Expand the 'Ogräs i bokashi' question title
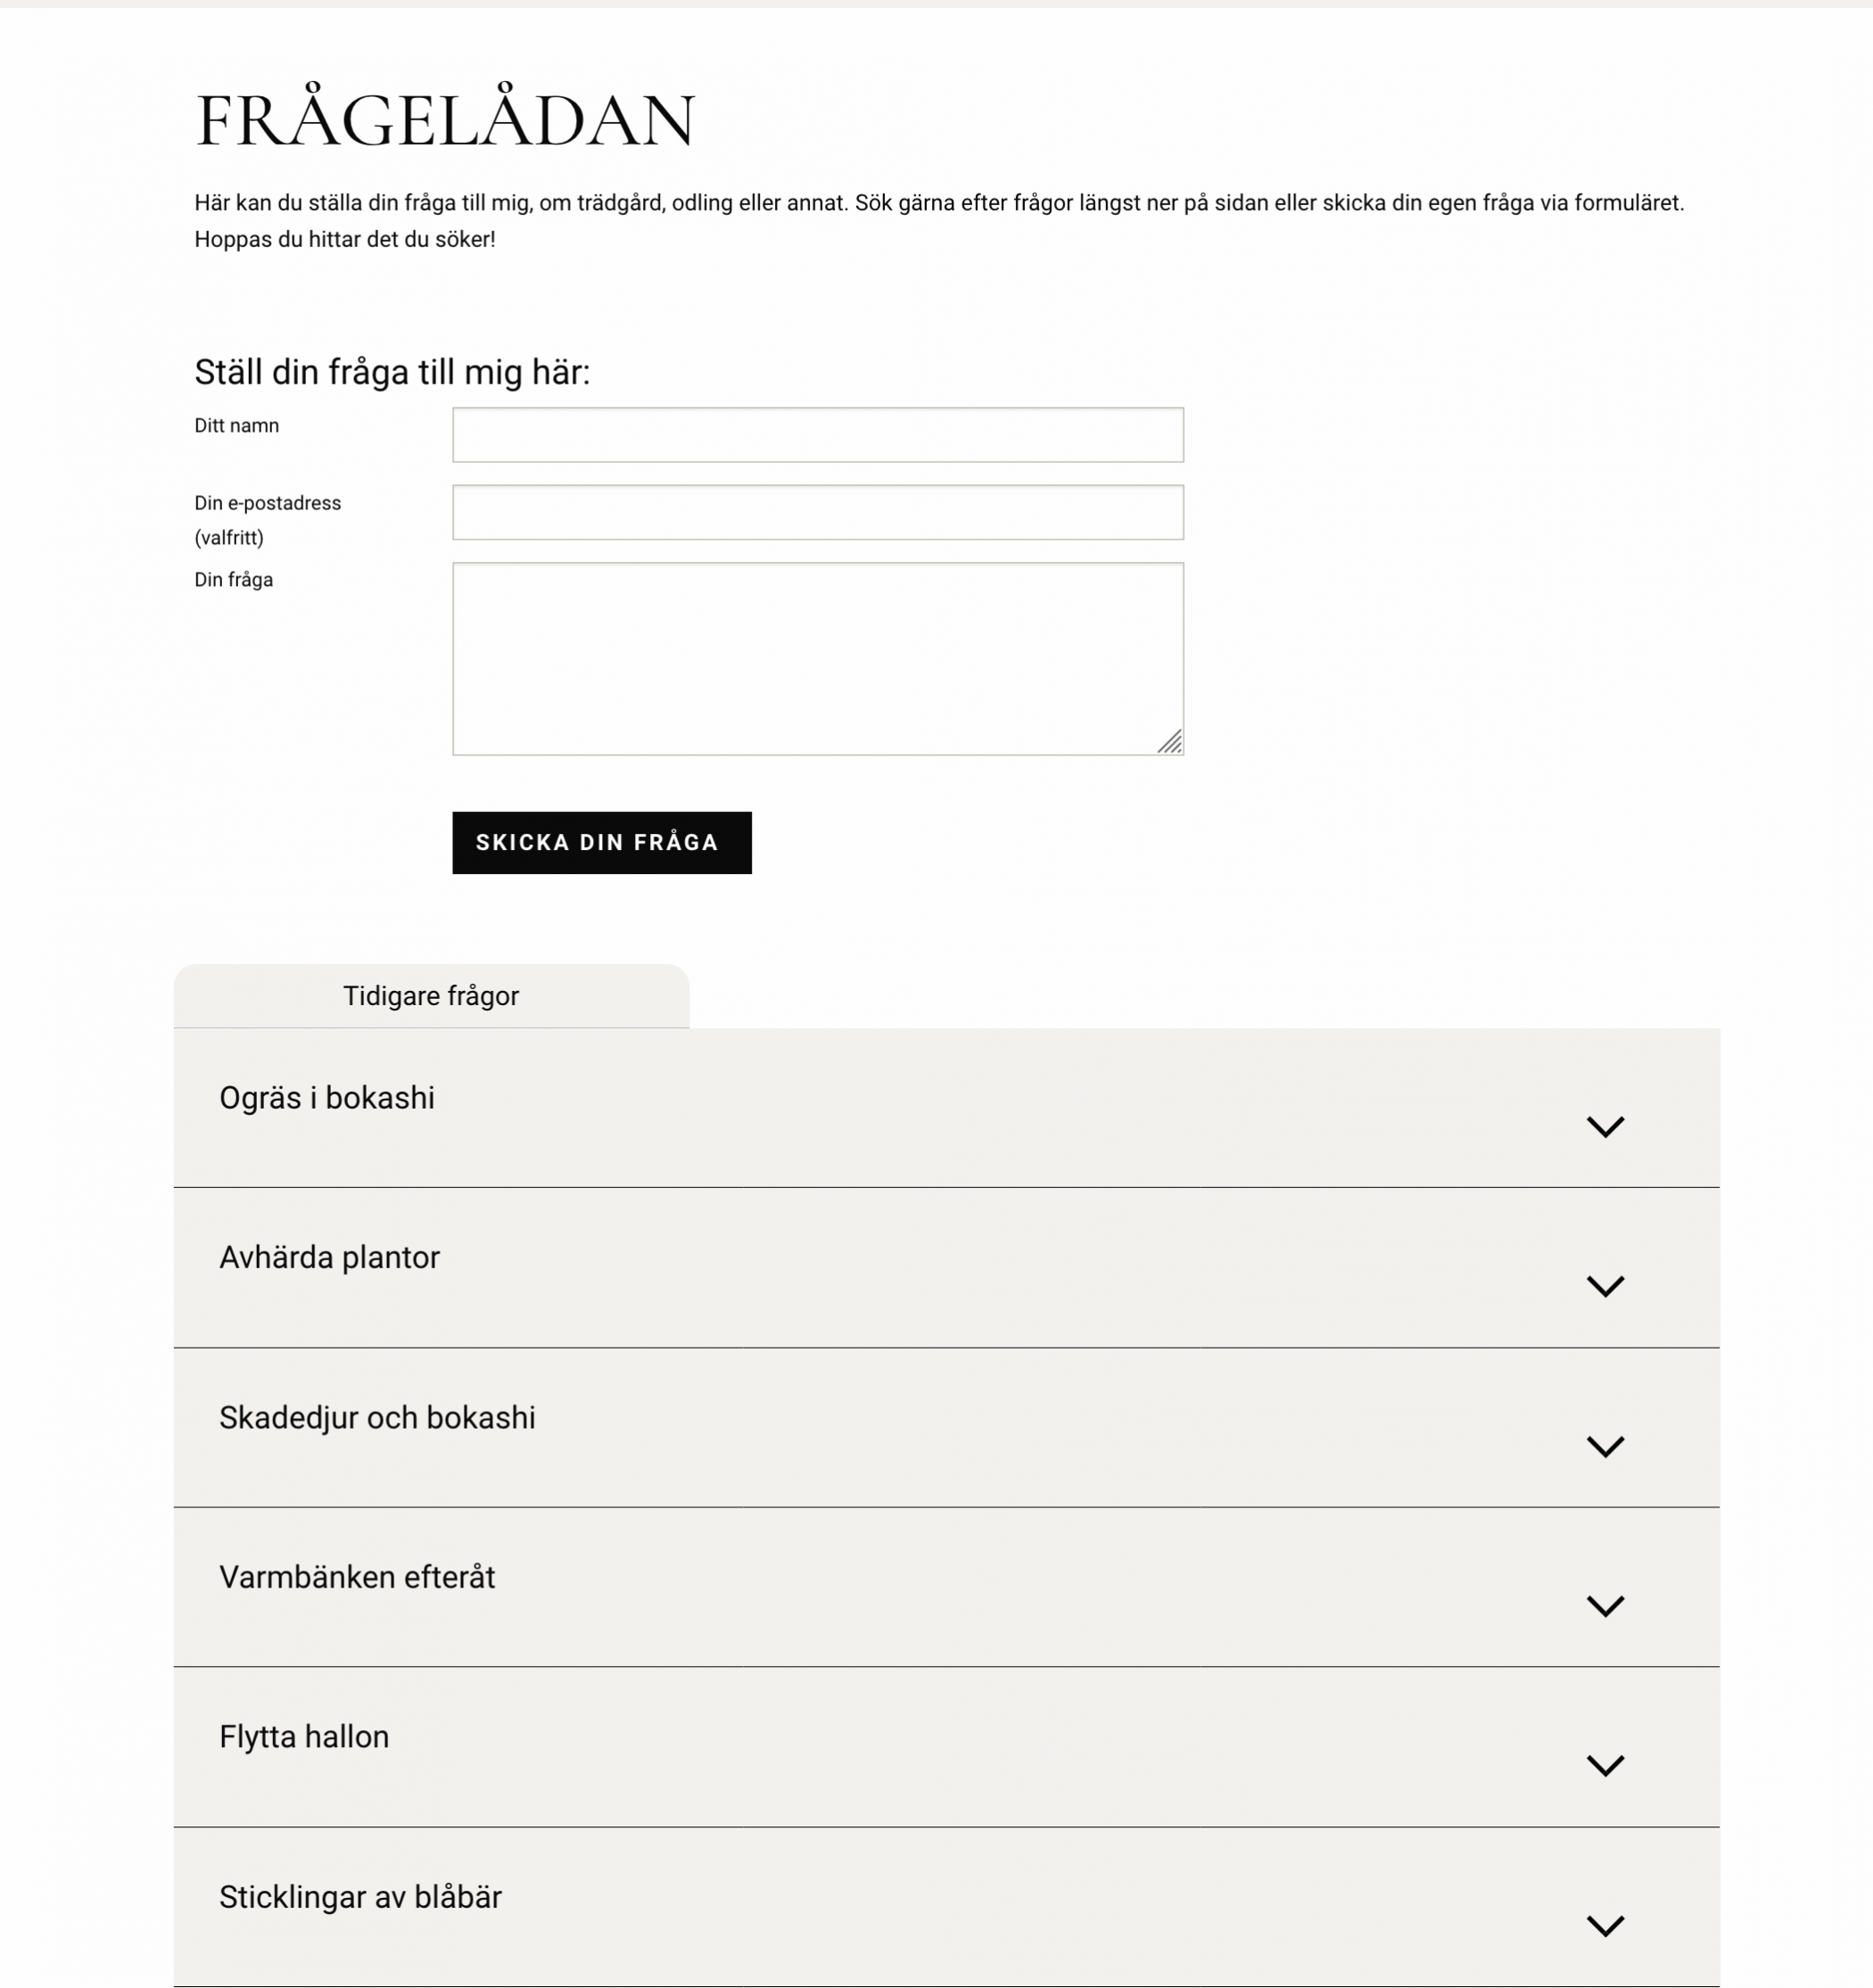This screenshot has width=1873, height=1988. point(327,1098)
